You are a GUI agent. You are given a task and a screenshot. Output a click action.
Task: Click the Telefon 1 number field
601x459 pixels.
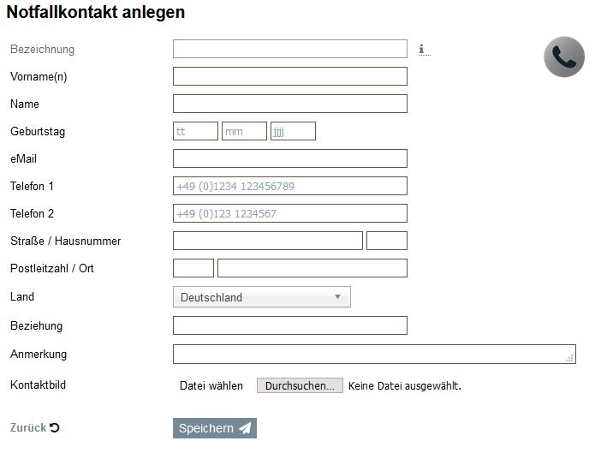click(x=289, y=186)
